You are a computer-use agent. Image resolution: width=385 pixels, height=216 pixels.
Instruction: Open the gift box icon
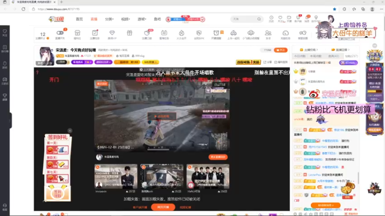click(129, 33)
